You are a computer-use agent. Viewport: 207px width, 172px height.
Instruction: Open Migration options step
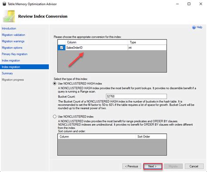click(x=12, y=47)
